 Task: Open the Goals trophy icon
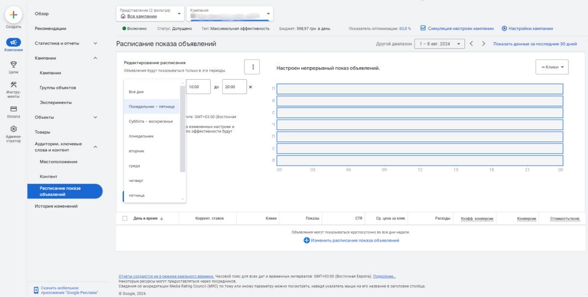pyautogui.click(x=14, y=64)
